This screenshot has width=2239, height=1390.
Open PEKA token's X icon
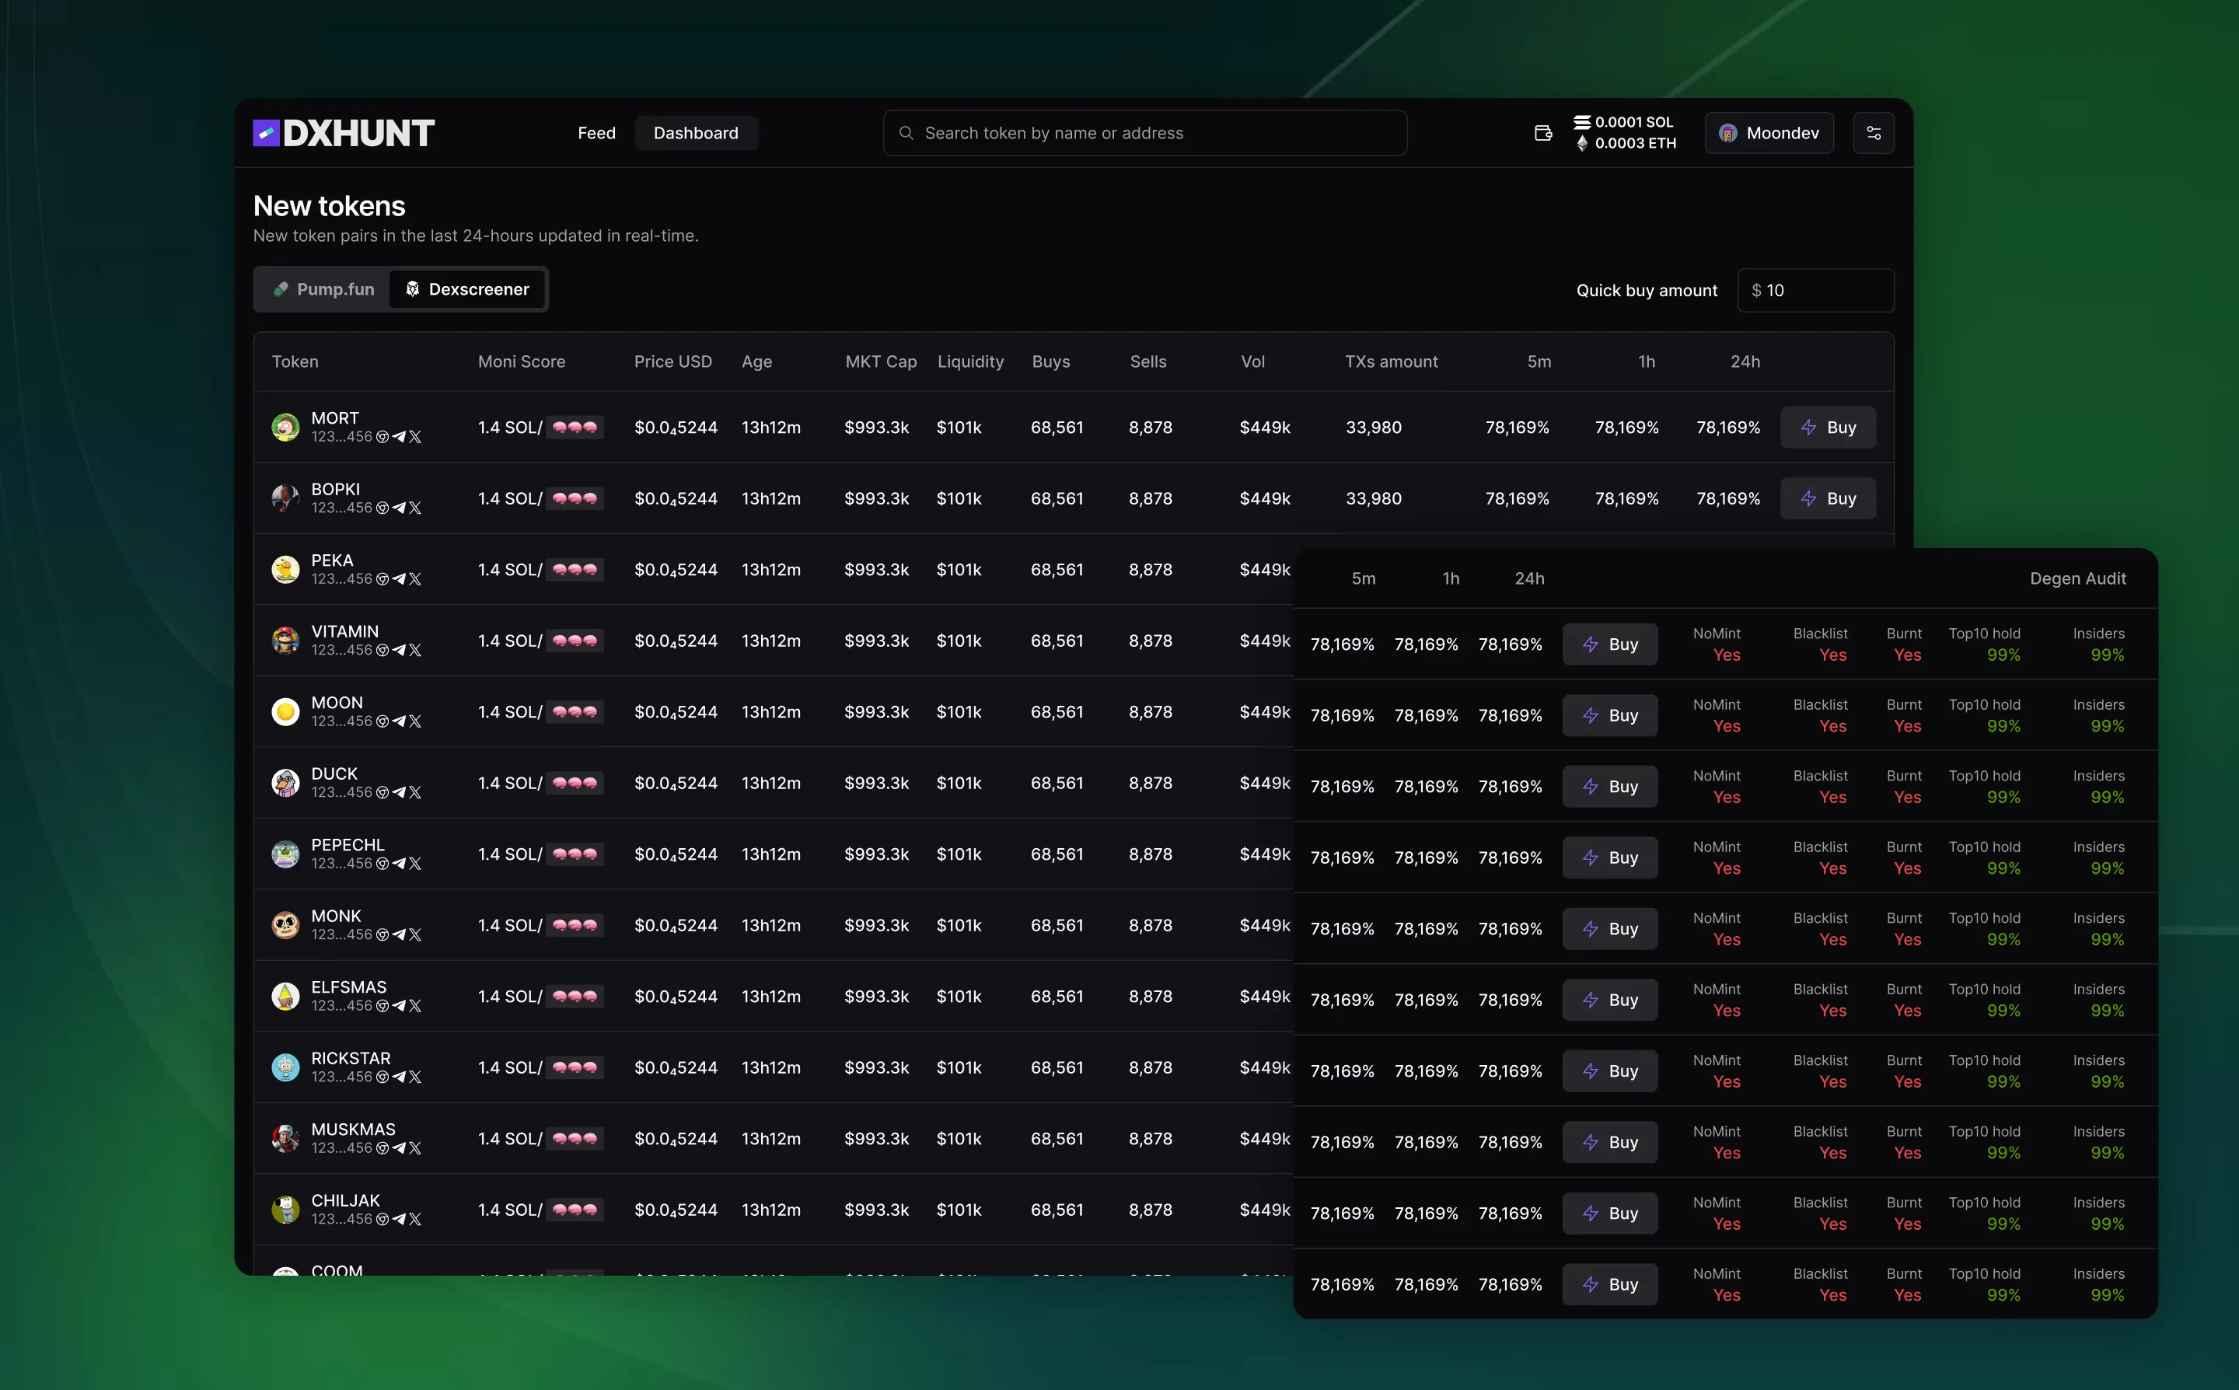(415, 579)
